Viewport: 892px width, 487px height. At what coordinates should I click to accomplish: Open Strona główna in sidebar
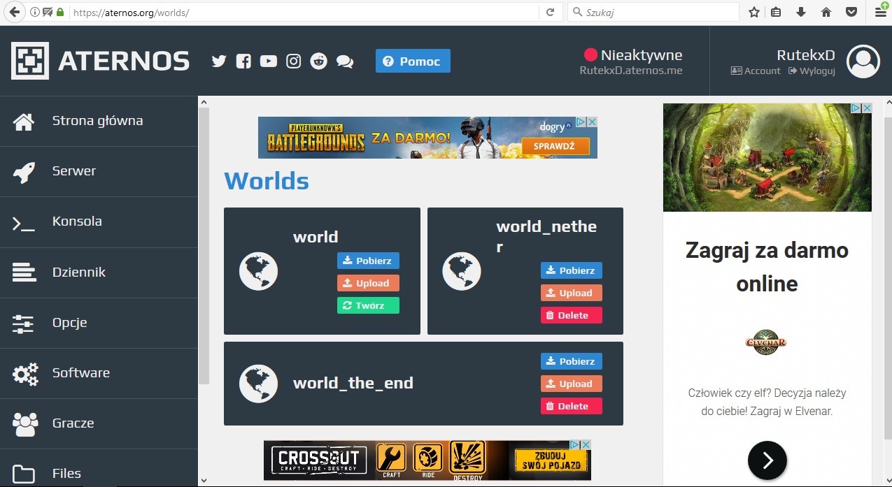coord(99,121)
